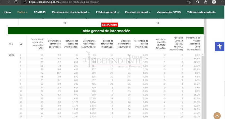This screenshot has height=119, width=225.
Task: Click Defunciones Observadas (Acumuladas) header
Action: (x=88, y=44)
